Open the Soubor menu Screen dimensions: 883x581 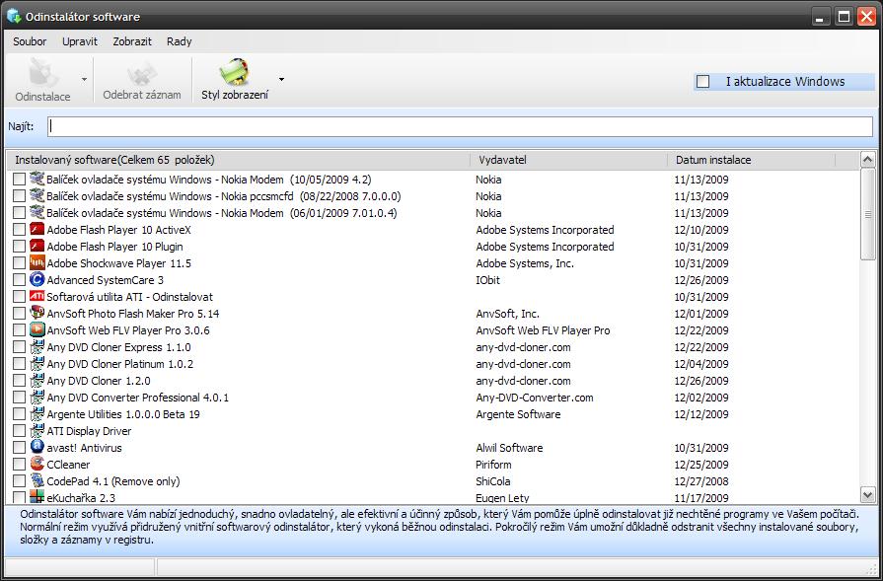tap(30, 41)
